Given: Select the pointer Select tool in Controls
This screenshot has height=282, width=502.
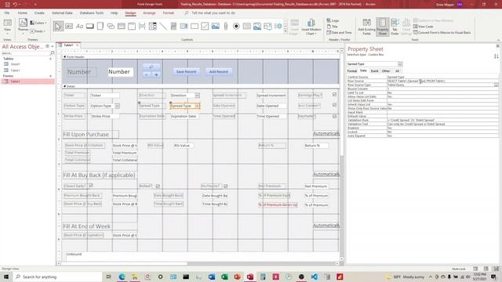Looking at the screenshot, I should pos(58,26).
